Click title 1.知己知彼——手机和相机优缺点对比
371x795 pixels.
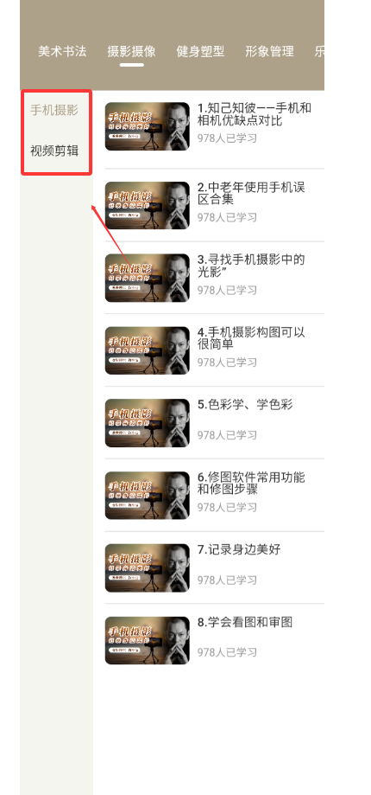tap(255, 114)
